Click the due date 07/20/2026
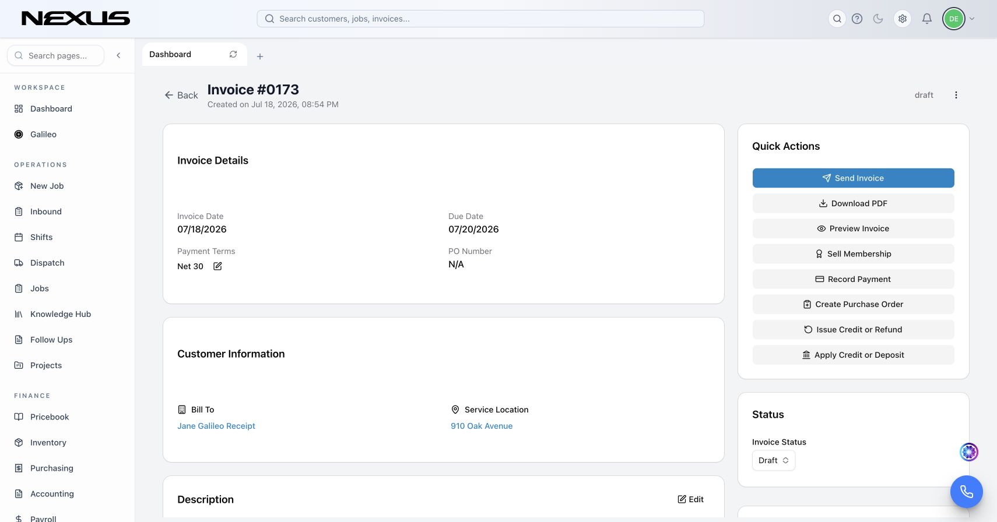 [473, 230]
